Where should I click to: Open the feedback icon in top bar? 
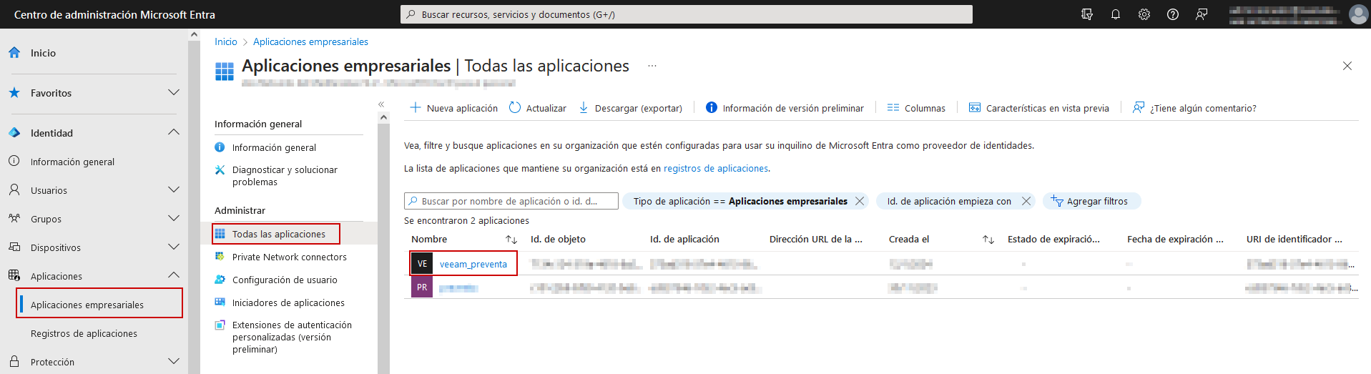click(x=1202, y=14)
